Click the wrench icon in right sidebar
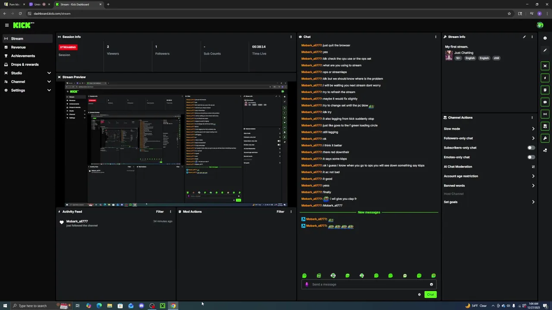The height and width of the screenshot is (310, 552). (x=545, y=138)
